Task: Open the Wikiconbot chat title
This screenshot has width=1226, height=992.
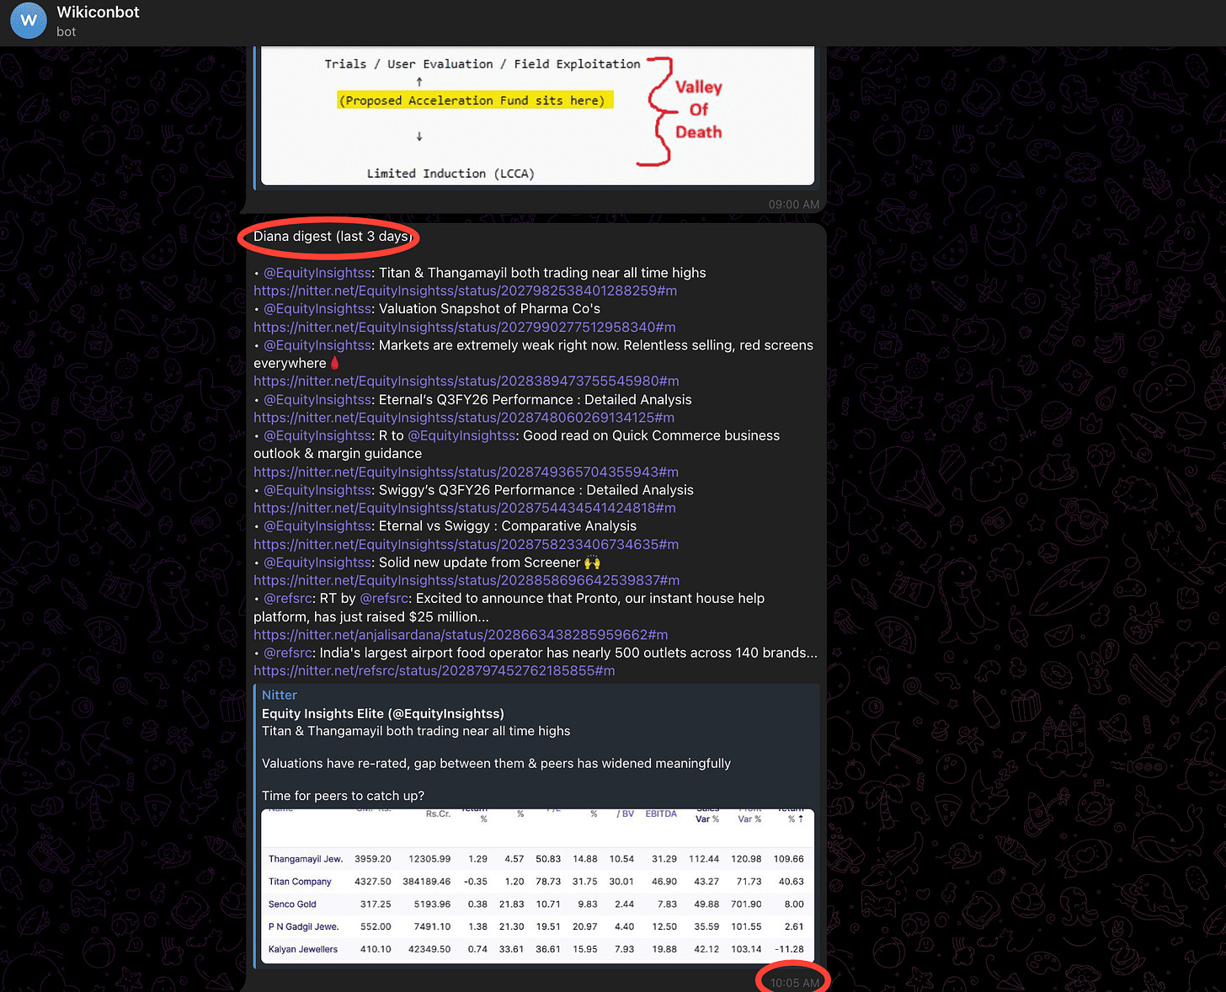Action: coord(98,12)
